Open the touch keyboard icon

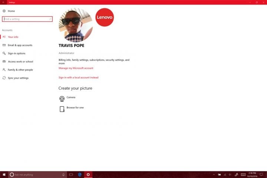(x=243, y=175)
